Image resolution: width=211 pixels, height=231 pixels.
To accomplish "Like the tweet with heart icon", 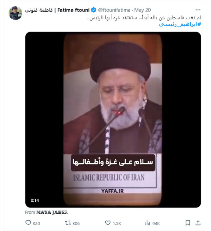I will pos(108,223).
